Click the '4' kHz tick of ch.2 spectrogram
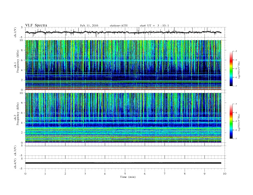253x195 pixels. (x=22, y=123)
